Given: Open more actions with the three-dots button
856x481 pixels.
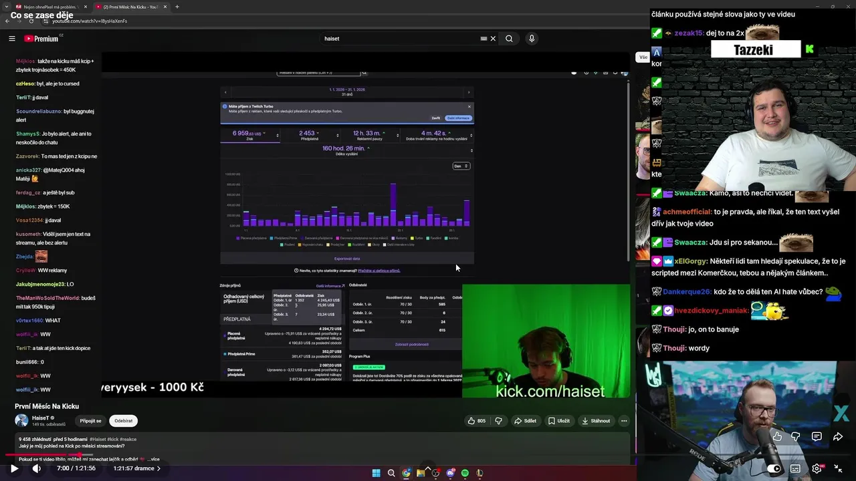Looking at the screenshot, I should coord(624,421).
